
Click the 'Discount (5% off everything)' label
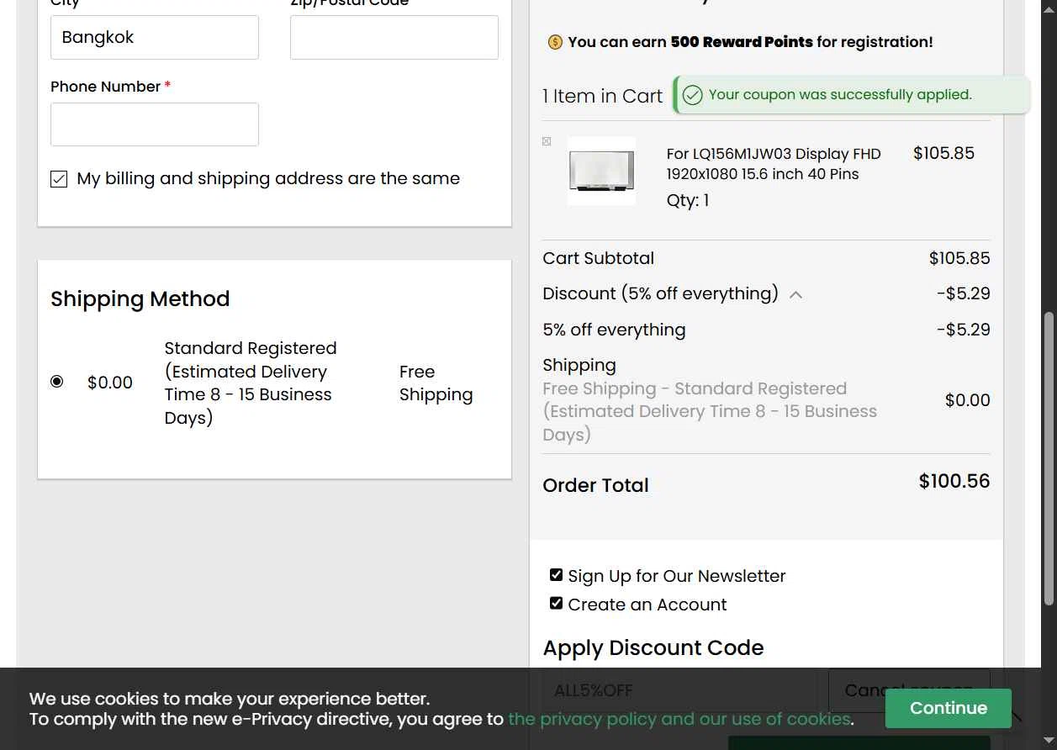660,293
